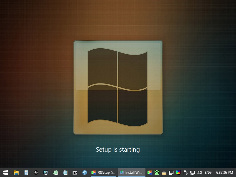Open the volume speaker control
Image resolution: width=236 pixels, height=177 pixels.
pos(199,173)
